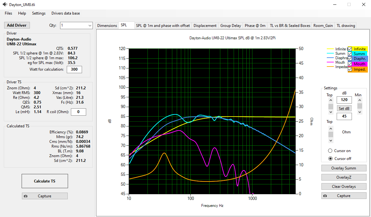This screenshot has width=371, height=217.
Task: Open the Files menu
Action: click(x=9, y=13)
